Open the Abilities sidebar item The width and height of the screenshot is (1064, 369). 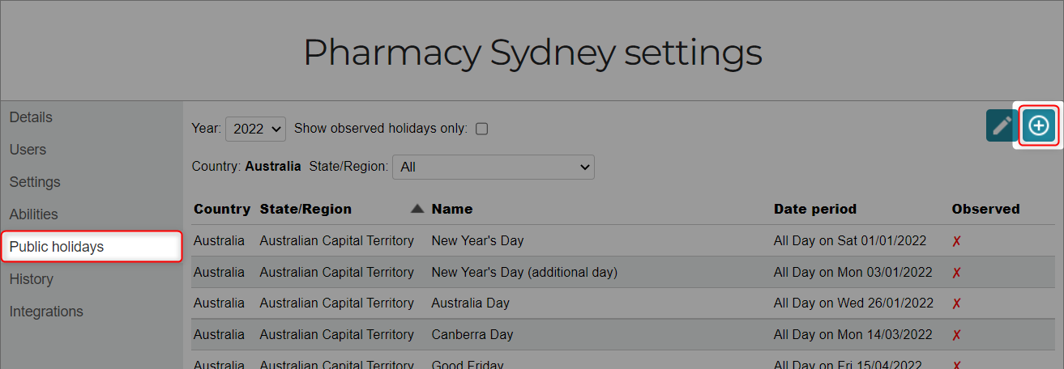(33, 214)
